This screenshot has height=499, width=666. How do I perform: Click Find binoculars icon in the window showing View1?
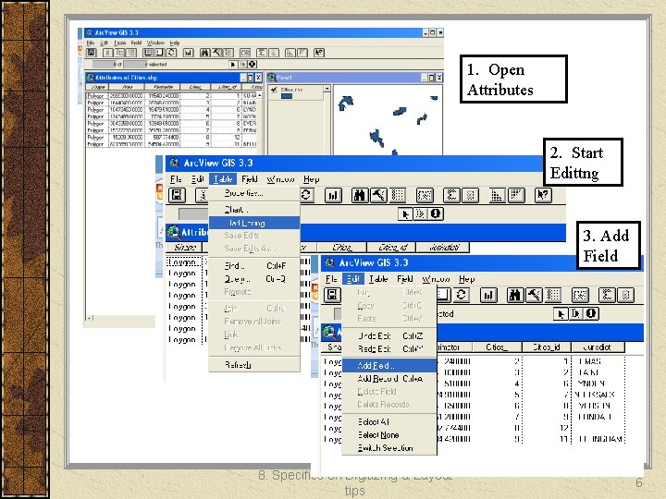204,53
